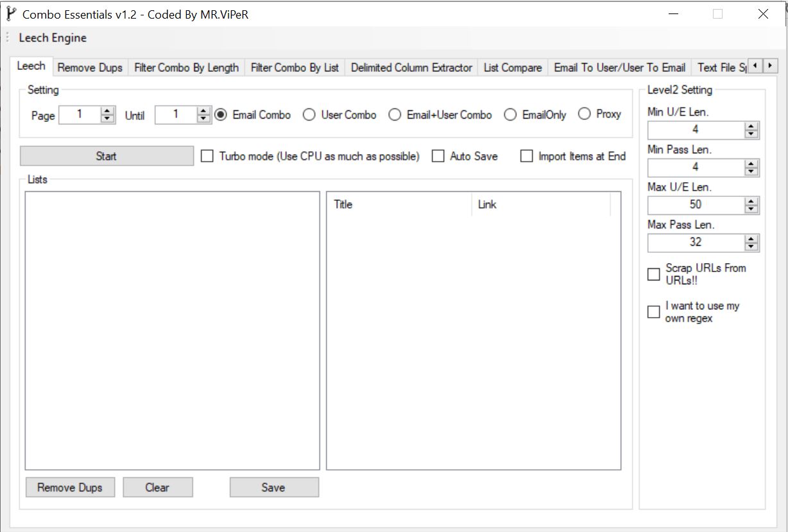Click the Combo Essentials app icon in title bar
The height and width of the screenshot is (532, 788).
[11, 13]
